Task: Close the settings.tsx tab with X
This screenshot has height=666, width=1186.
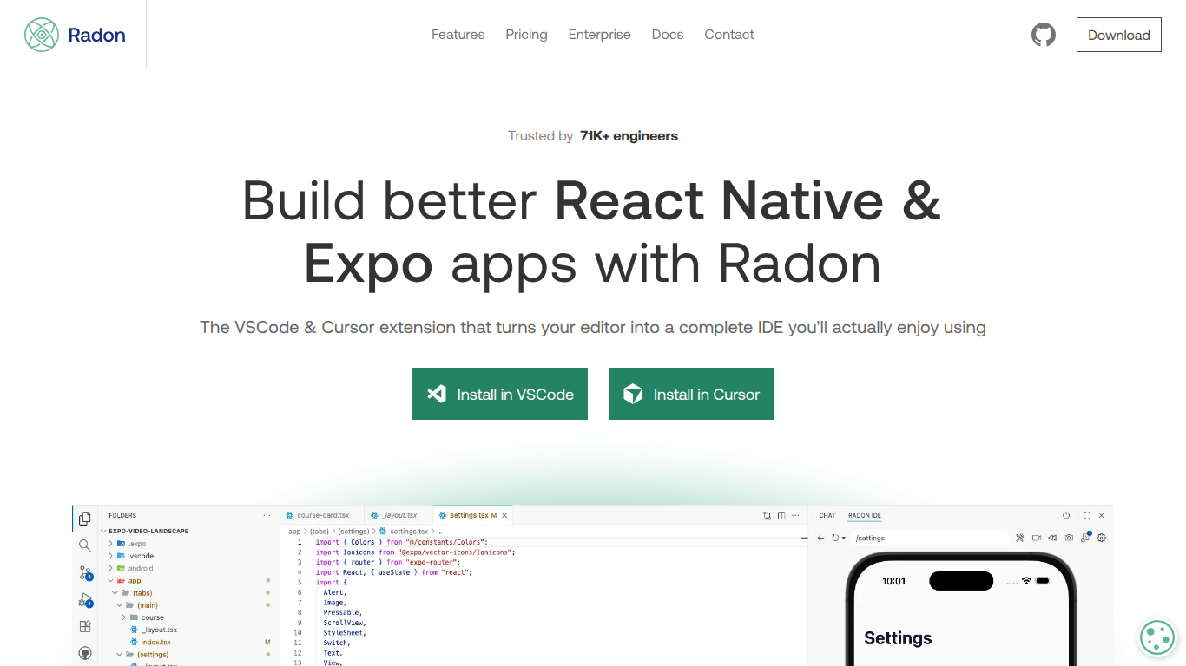Action: [504, 515]
